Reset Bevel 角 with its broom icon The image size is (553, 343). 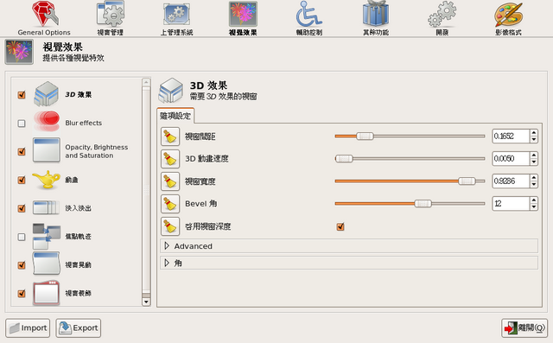point(170,204)
